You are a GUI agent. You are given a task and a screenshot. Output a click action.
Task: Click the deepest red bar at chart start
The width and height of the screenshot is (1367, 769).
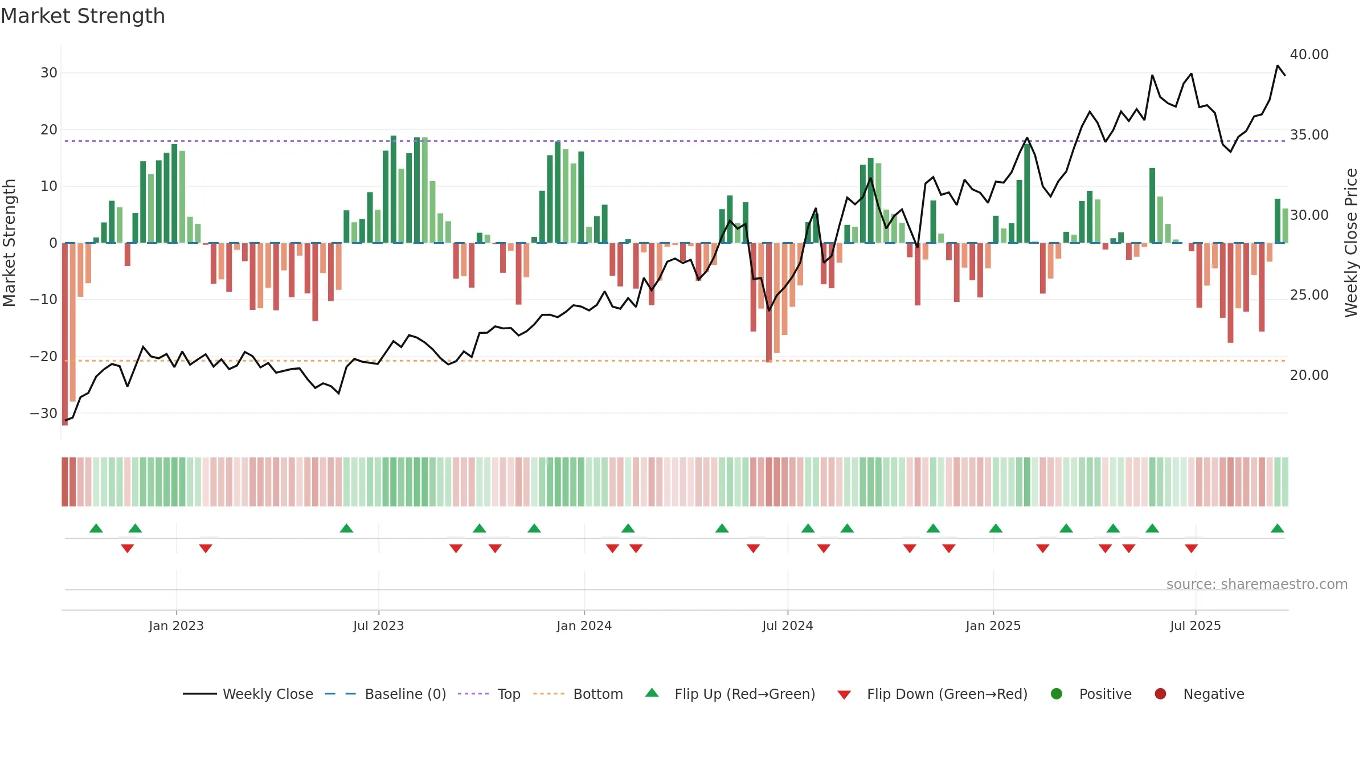pyautogui.click(x=65, y=334)
